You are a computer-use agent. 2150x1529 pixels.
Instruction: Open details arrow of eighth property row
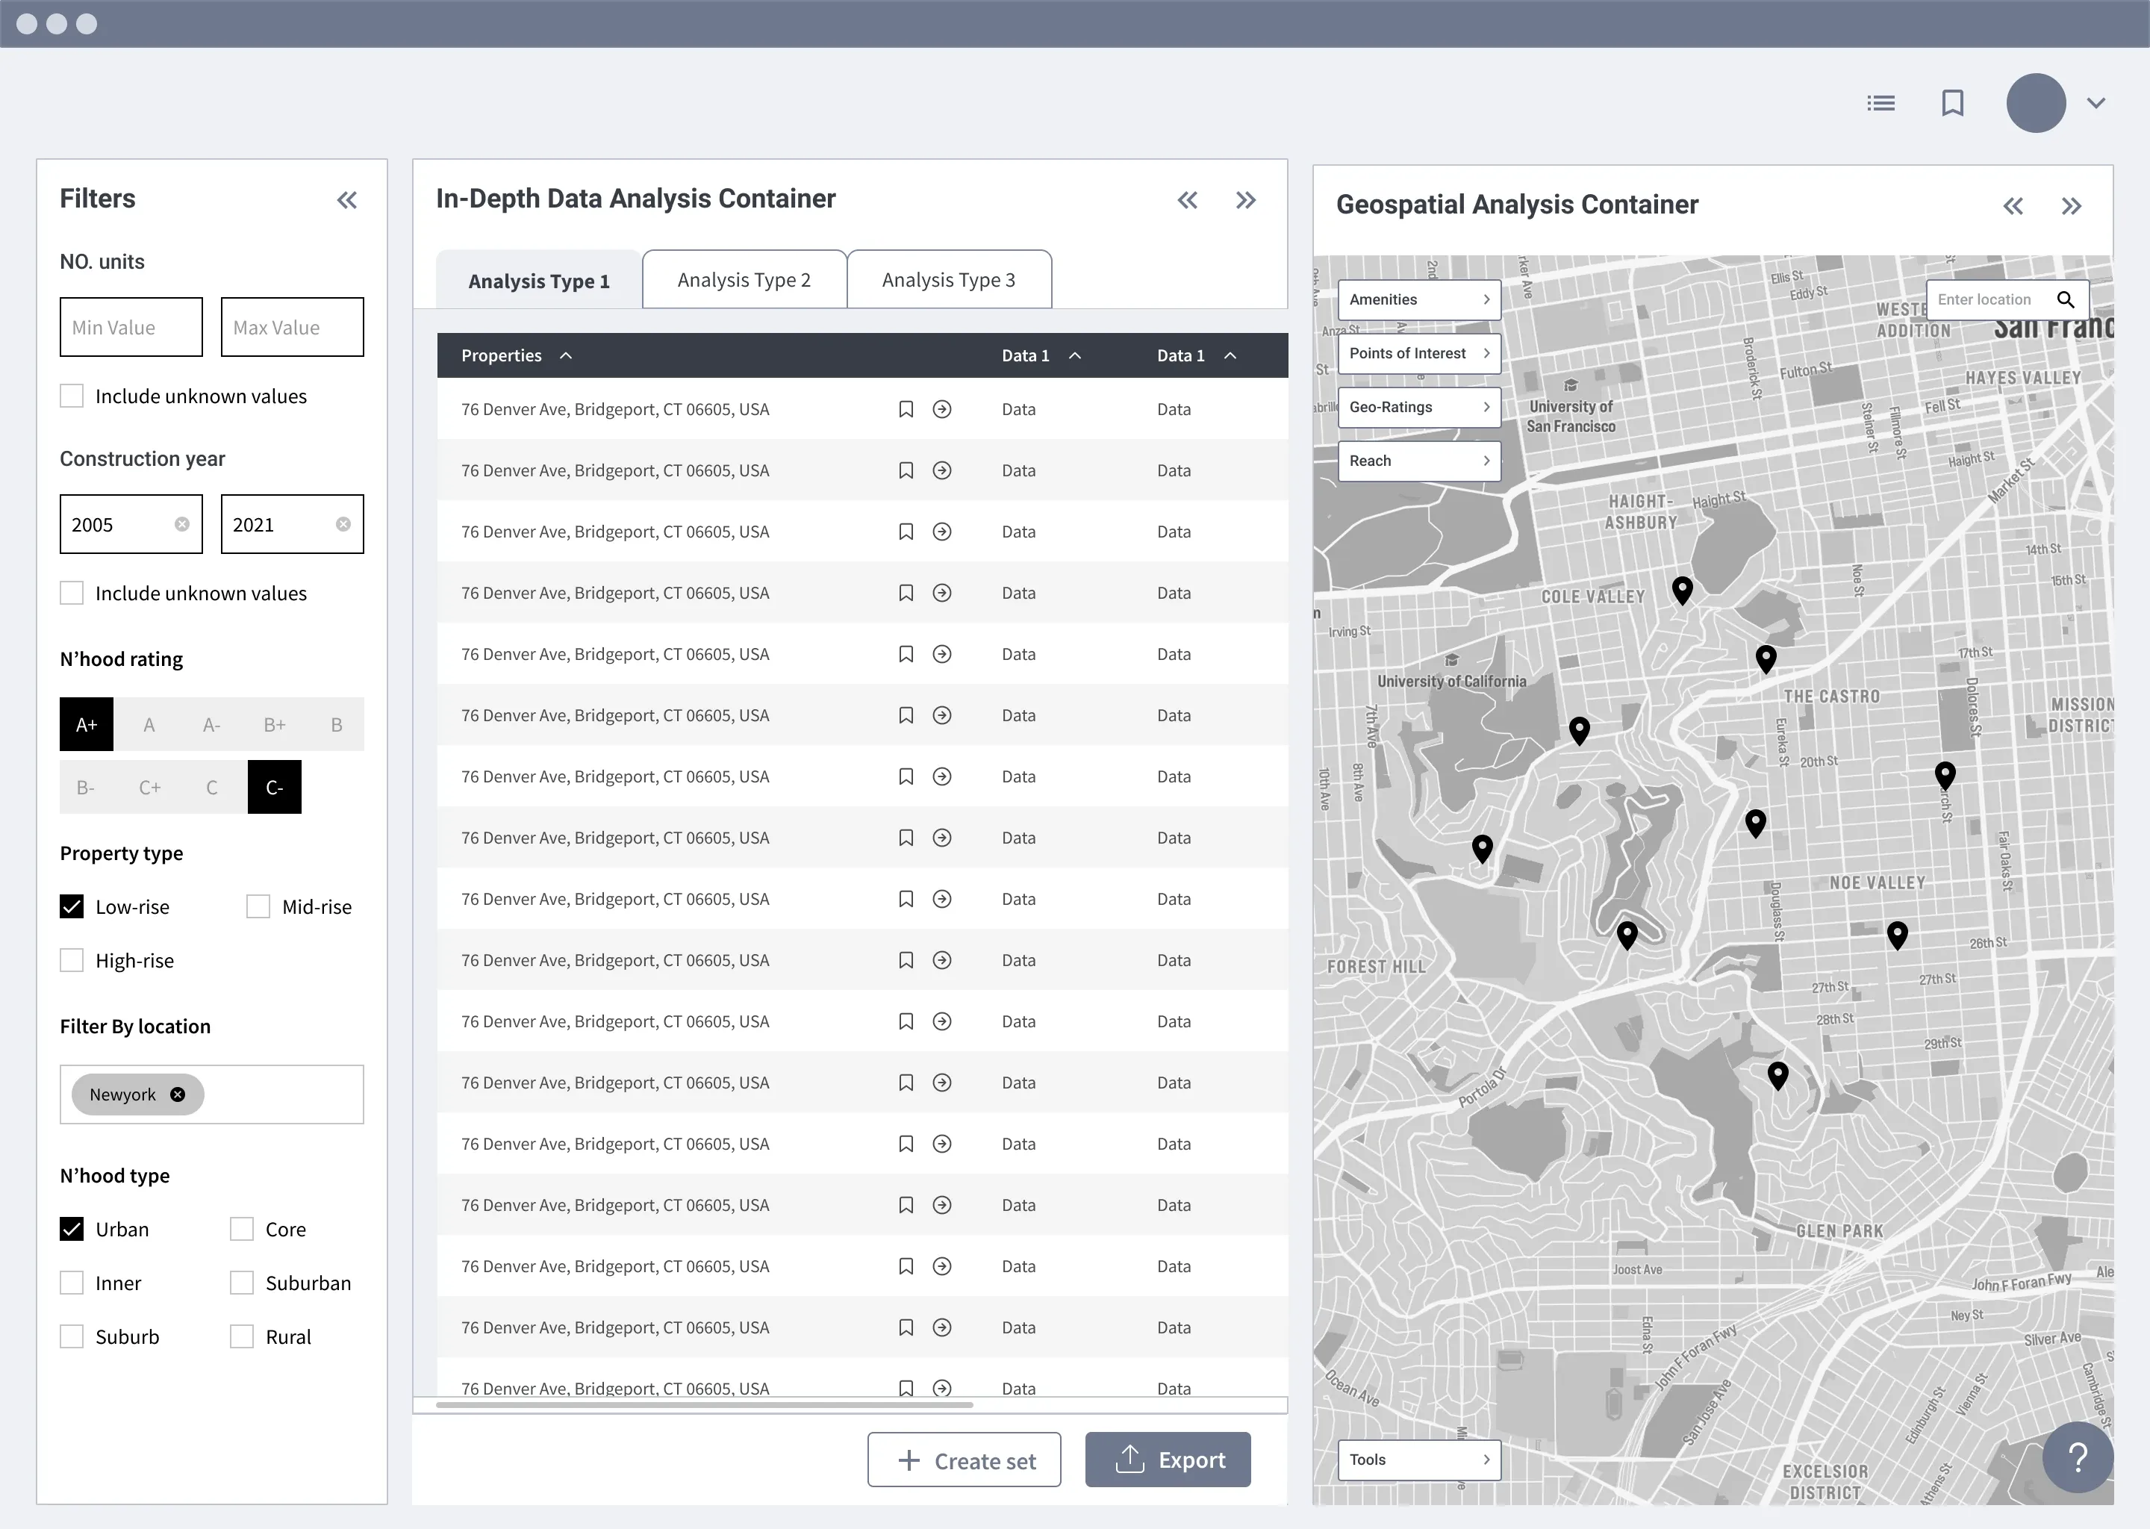coord(941,837)
